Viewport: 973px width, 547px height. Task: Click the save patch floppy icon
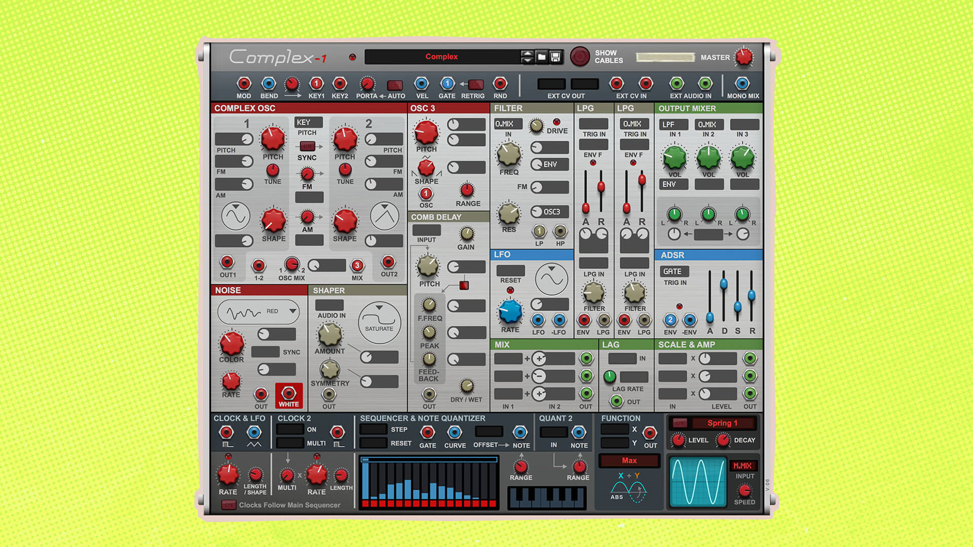(x=555, y=57)
